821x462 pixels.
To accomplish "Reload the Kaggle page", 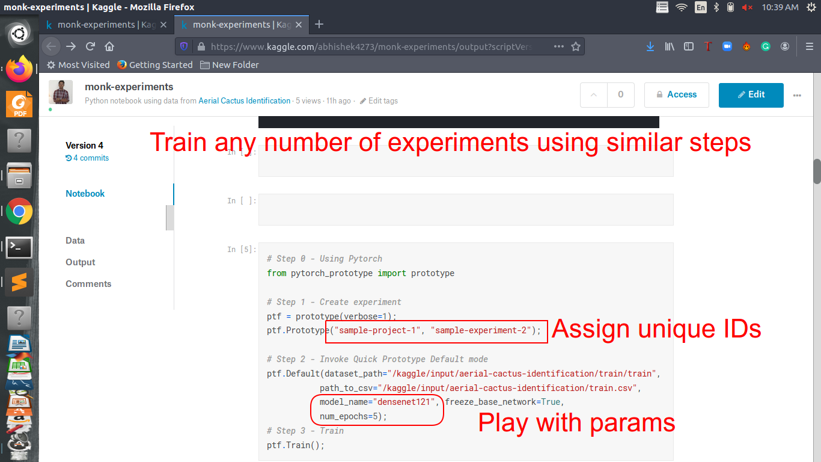I will tap(90, 46).
